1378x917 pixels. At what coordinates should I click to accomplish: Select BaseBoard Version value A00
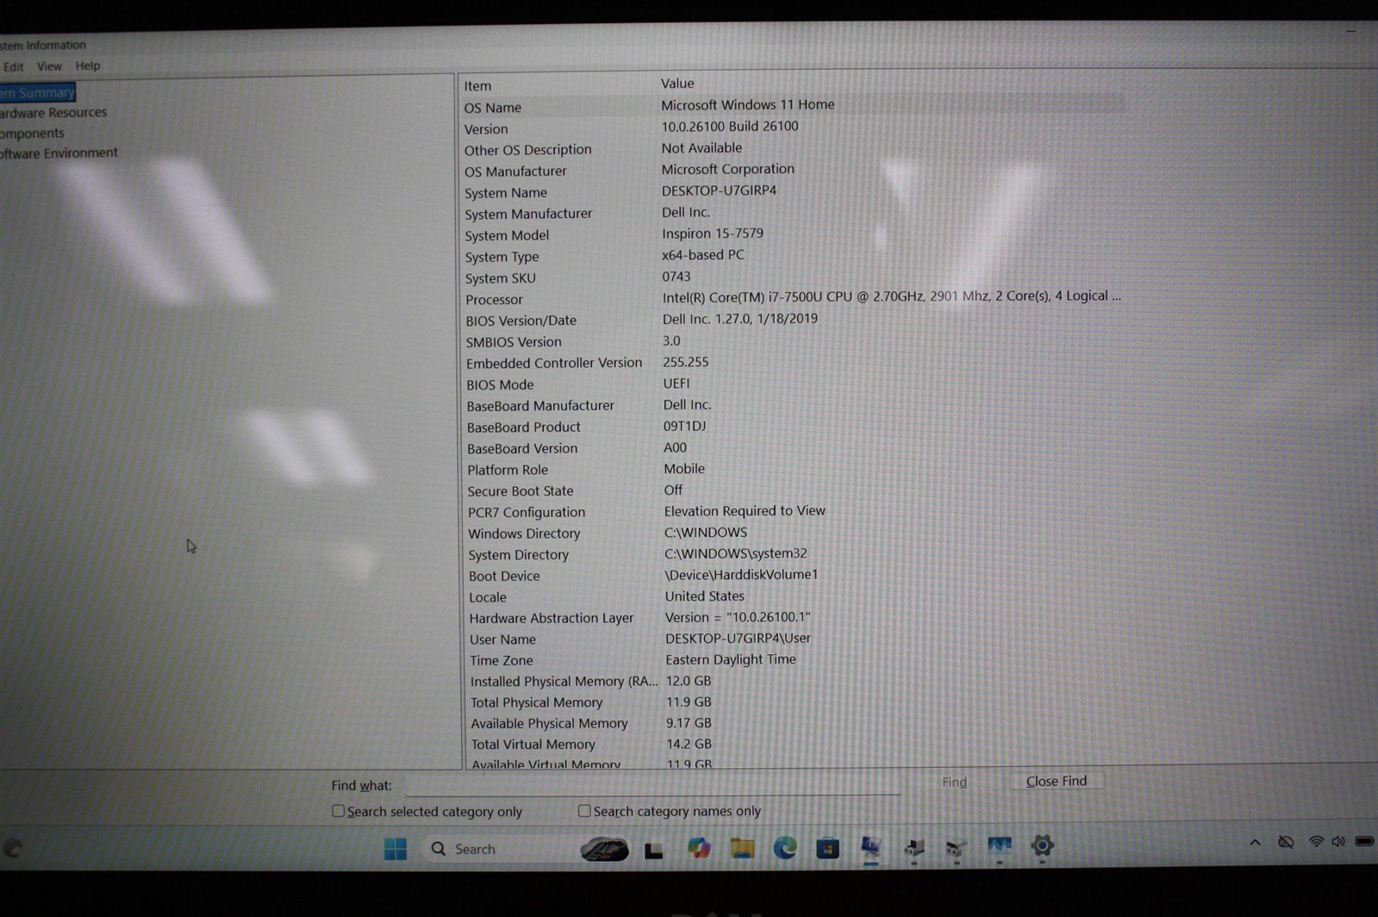point(675,447)
